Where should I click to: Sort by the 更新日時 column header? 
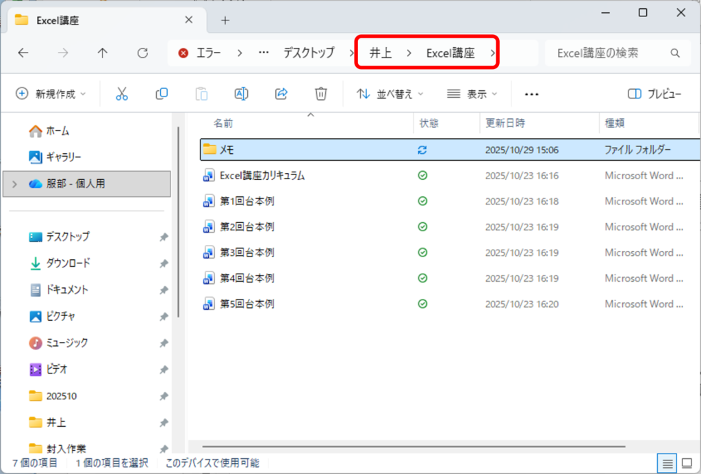coord(505,123)
